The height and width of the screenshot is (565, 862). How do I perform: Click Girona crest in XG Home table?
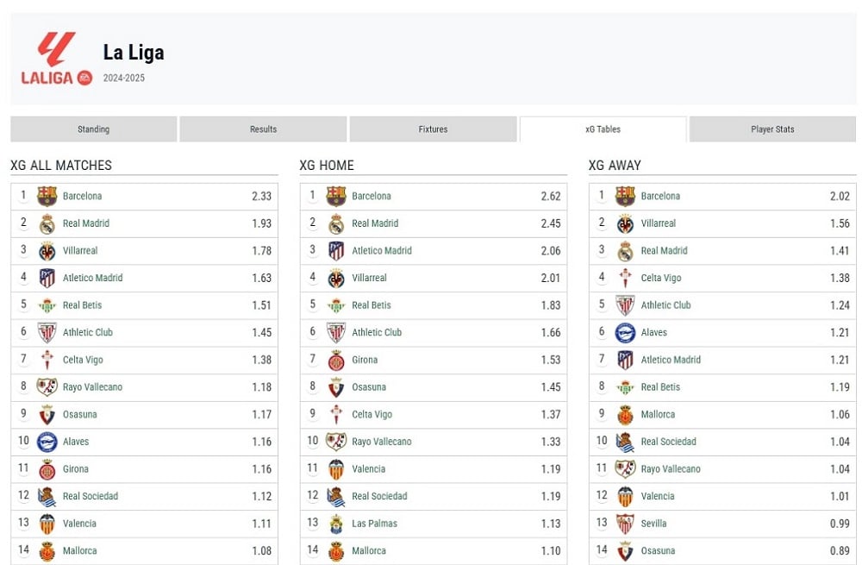(x=336, y=360)
